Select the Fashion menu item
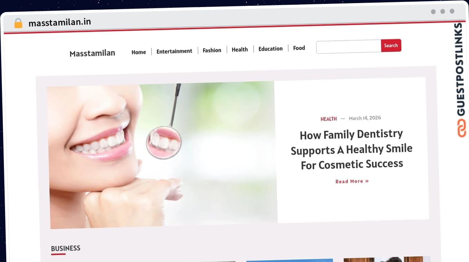Image resolution: width=469 pixels, height=262 pixels. 212,50
